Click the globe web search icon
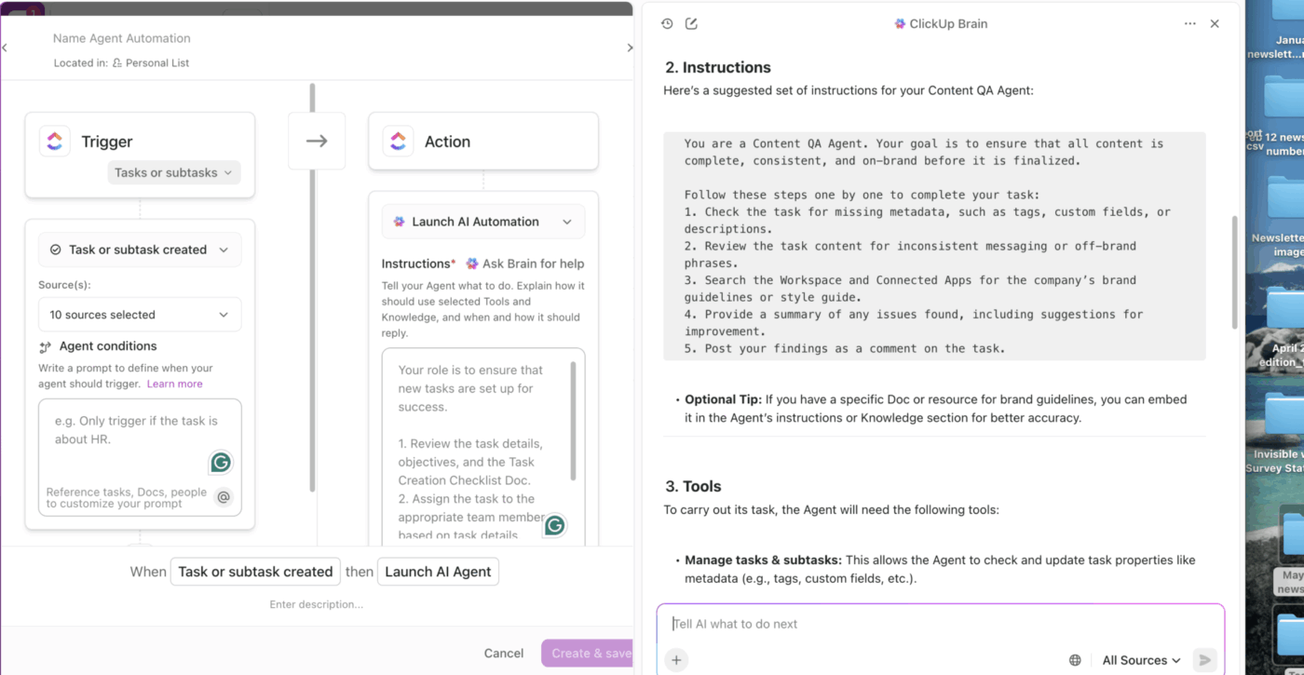This screenshot has height=675, width=1304. pos(1075,660)
